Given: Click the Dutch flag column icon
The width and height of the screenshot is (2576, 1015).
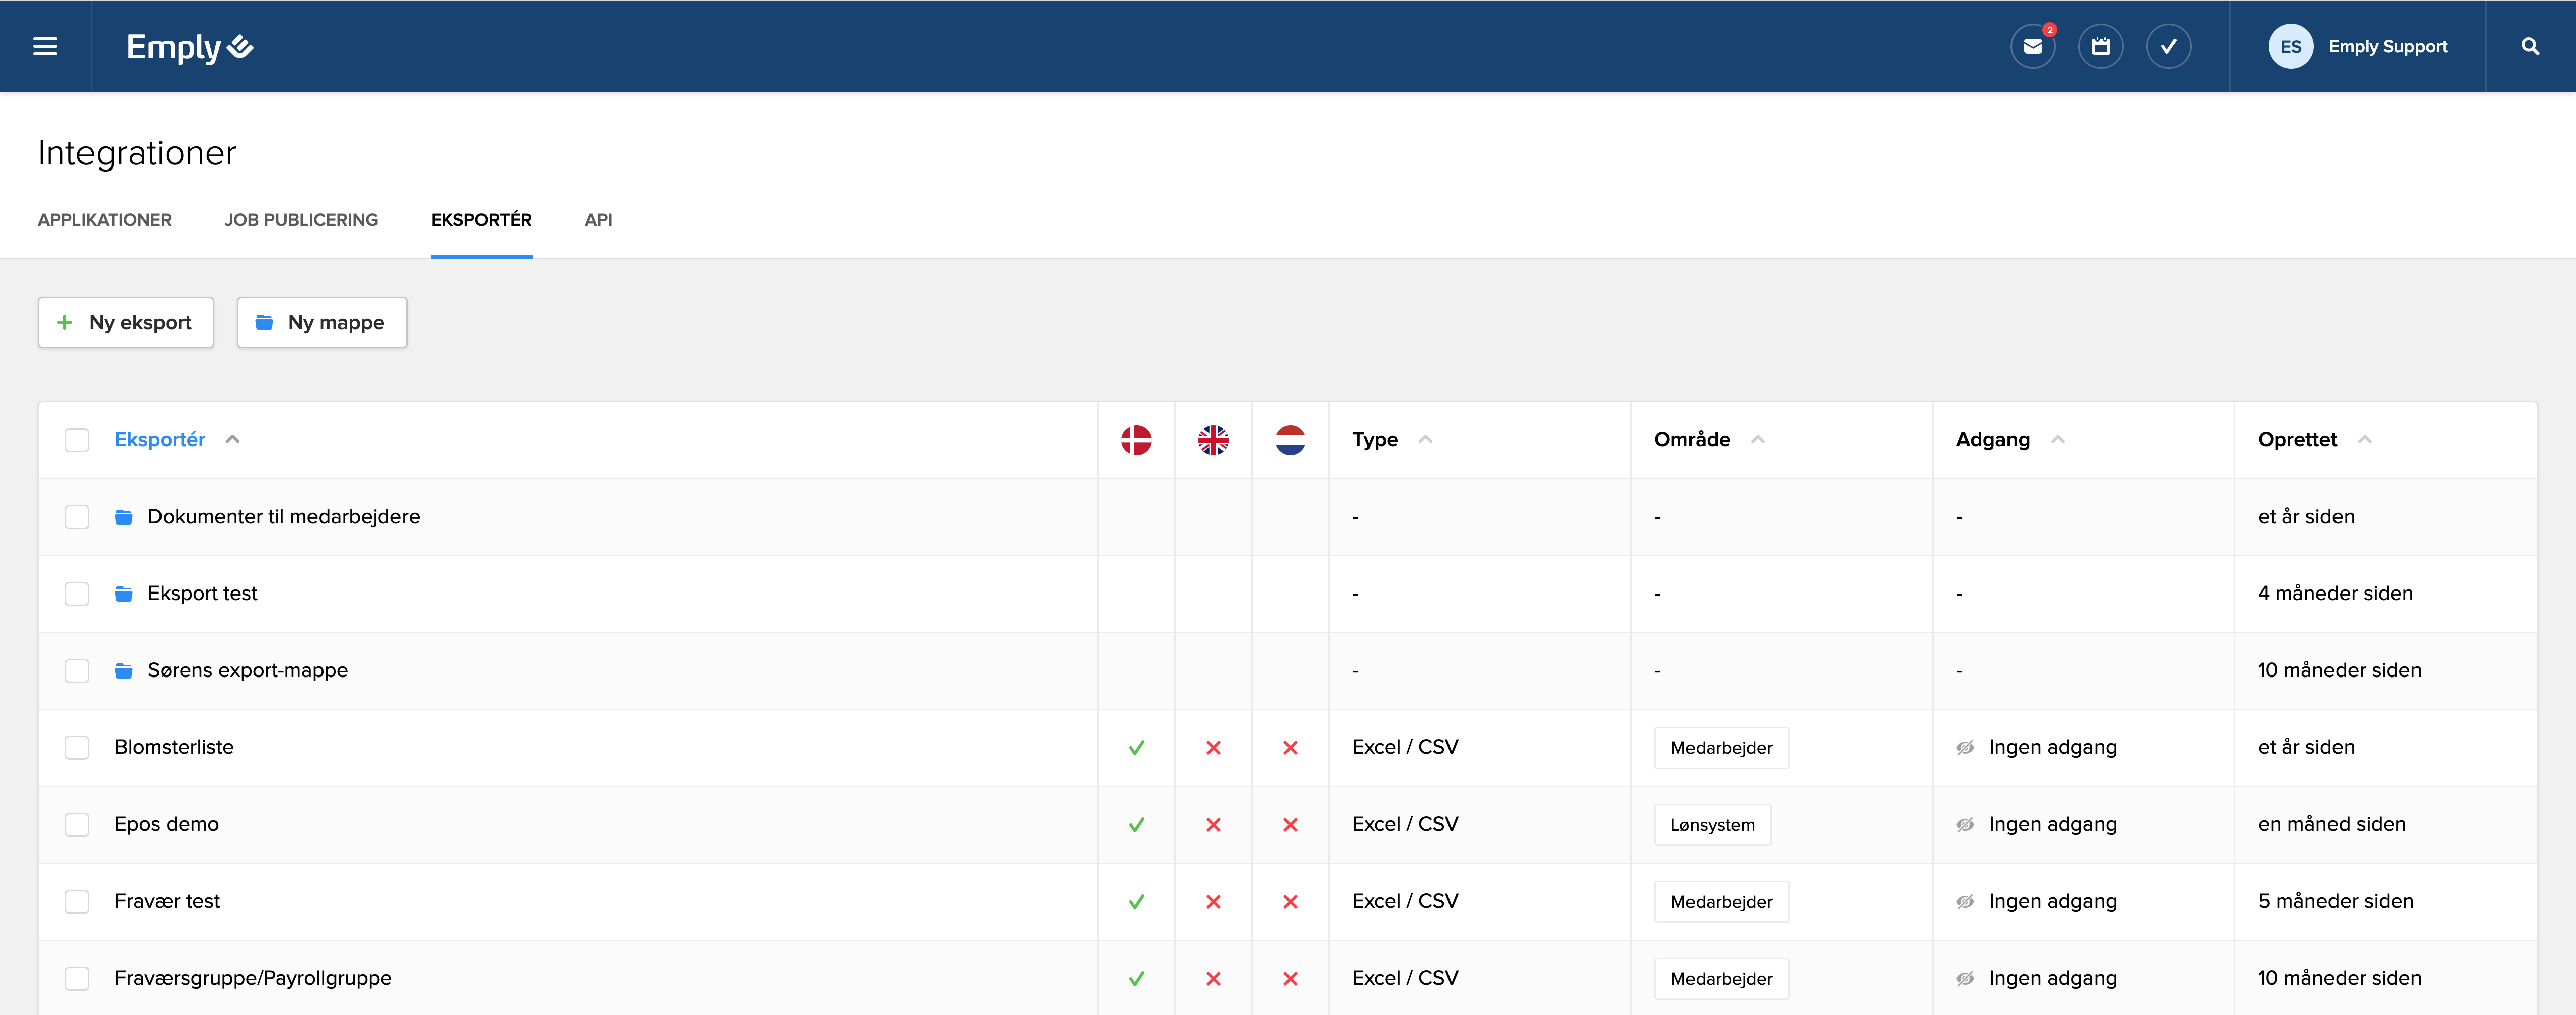Looking at the screenshot, I should [1290, 440].
